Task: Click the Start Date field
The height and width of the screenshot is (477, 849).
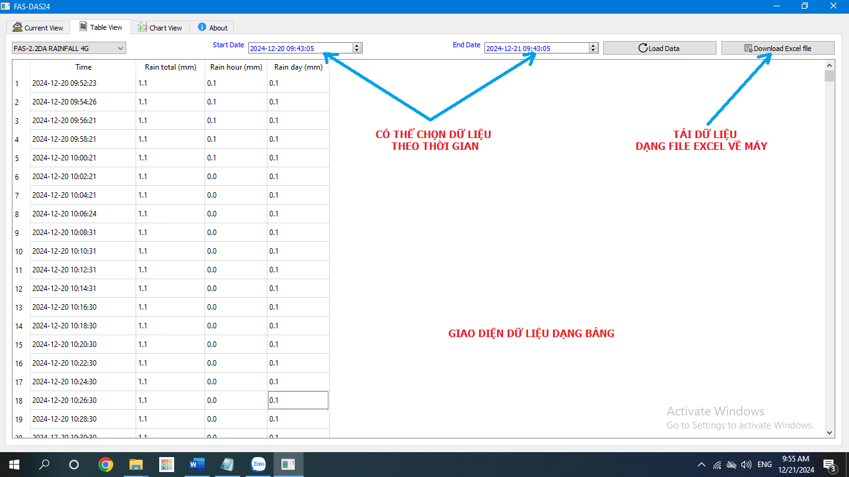Action: (299, 48)
